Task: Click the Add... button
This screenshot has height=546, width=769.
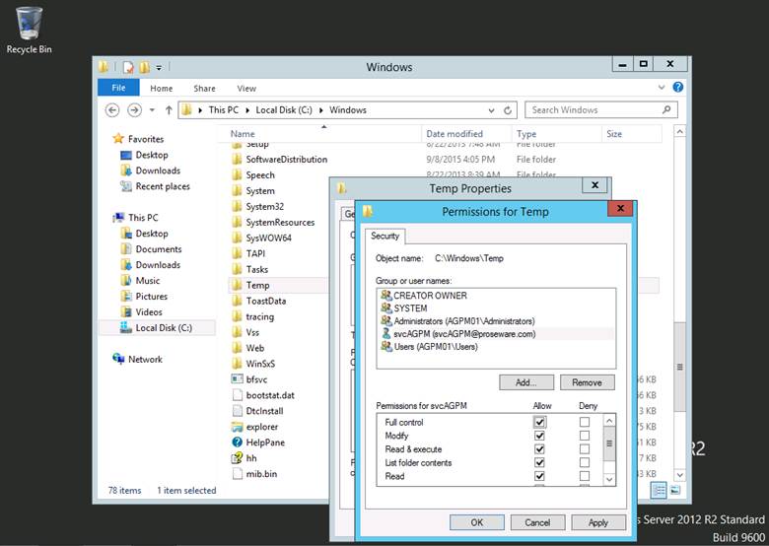Action: (x=525, y=382)
